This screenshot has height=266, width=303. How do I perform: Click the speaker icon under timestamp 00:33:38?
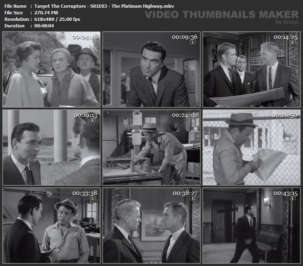[x=93, y=198]
